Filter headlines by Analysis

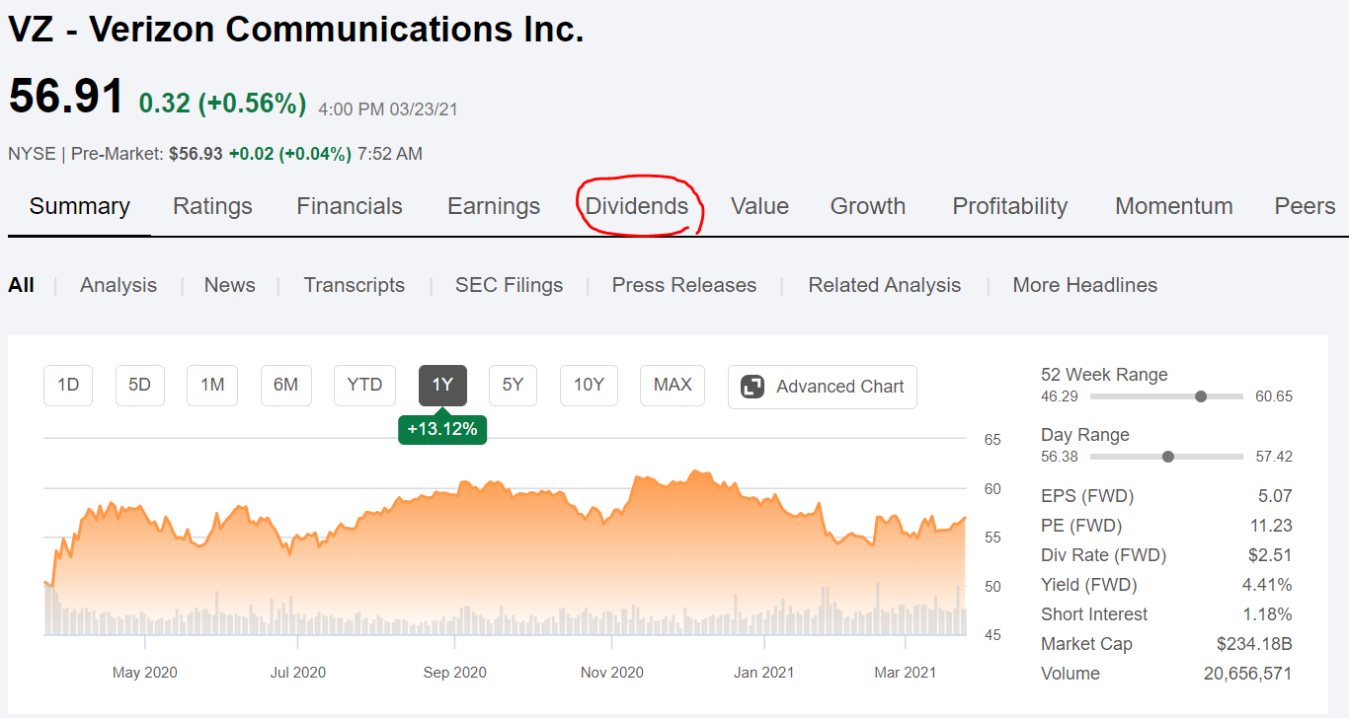click(119, 285)
